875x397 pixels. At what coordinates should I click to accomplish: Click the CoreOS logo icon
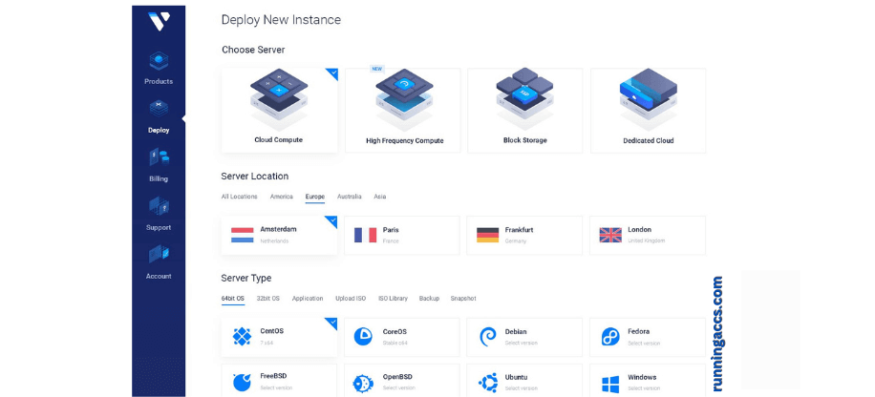[363, 336]
